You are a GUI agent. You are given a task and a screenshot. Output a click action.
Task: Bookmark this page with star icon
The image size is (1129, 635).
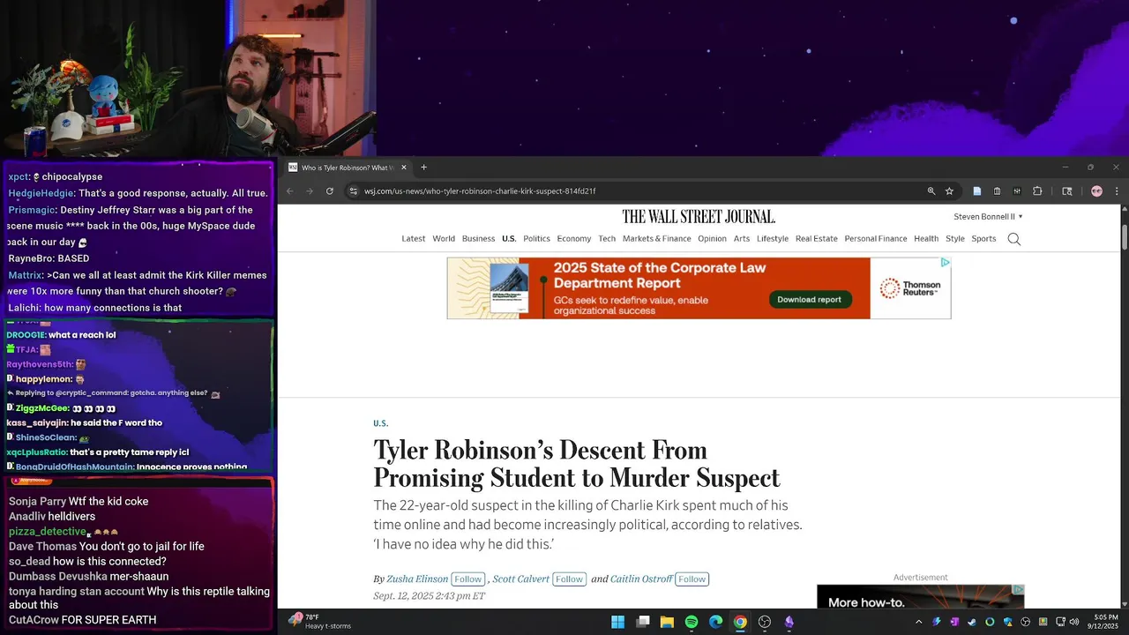(949, 190)
